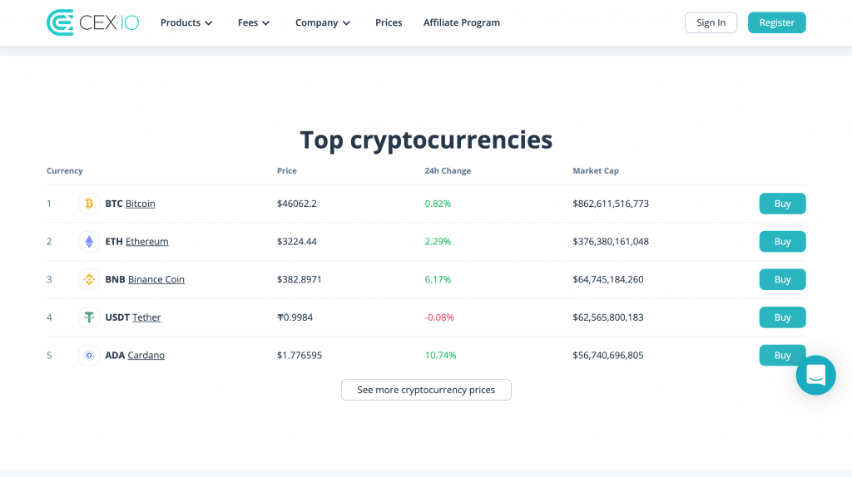Click the Ethereum coin icon
Image resolution: width=852 pixels, height=477 pixels.
(89, 242)
